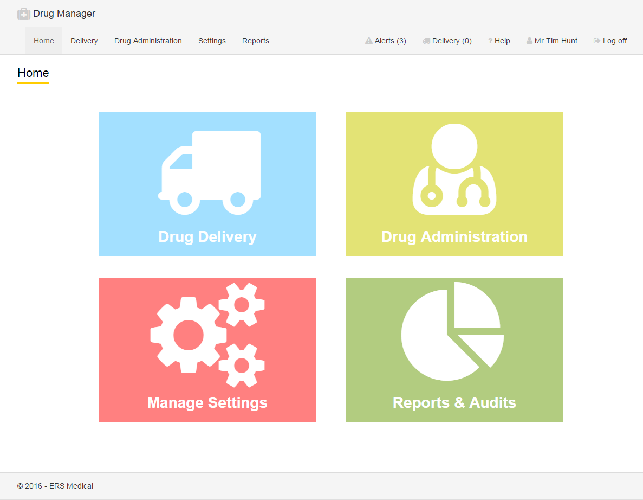643x500 pixels.
Task: Click the Drug Administration tile label
Action: pyautogui.click(x=454, y=237)
